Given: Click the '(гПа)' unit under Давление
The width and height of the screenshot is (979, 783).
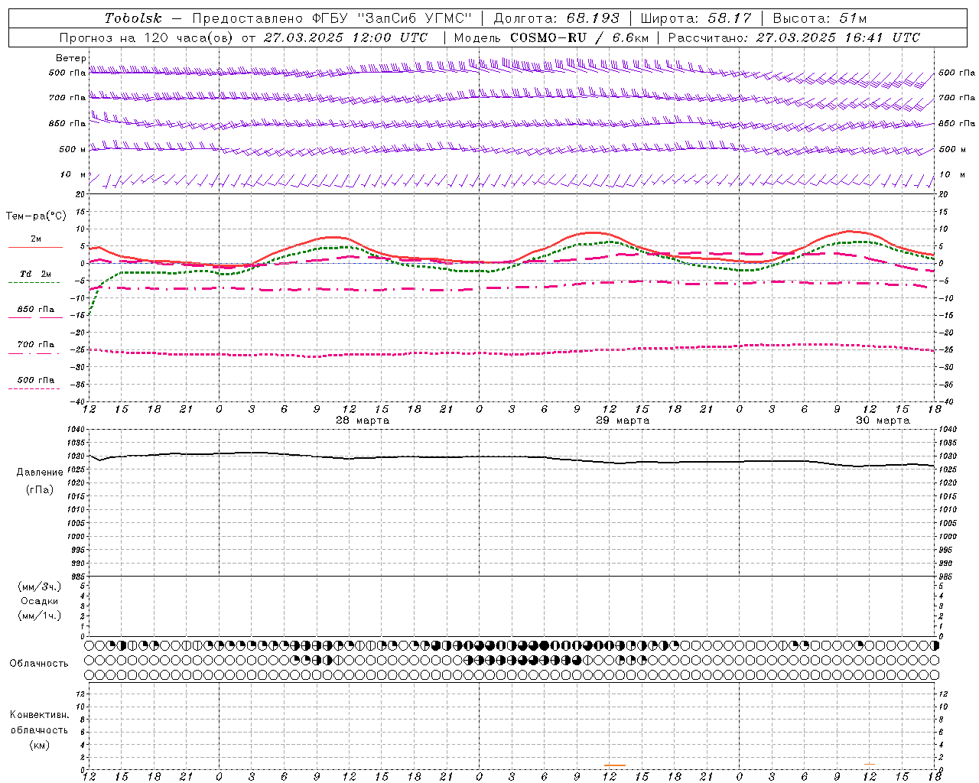Looking at the screenshot, I should (40, 489).
